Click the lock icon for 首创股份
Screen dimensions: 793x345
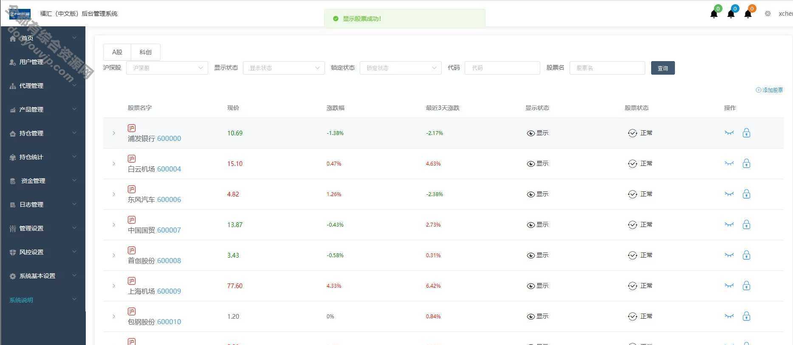coord(746,255)
